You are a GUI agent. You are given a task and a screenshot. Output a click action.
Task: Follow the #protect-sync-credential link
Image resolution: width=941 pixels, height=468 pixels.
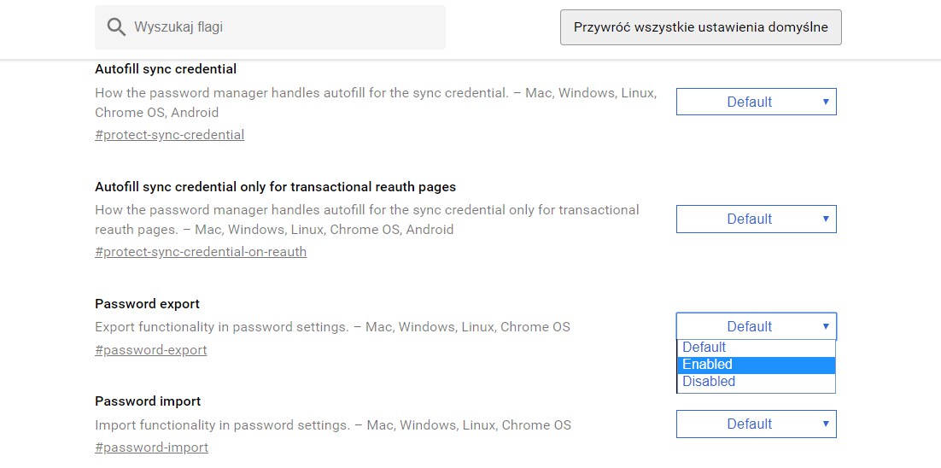click(x=169, y=135)
